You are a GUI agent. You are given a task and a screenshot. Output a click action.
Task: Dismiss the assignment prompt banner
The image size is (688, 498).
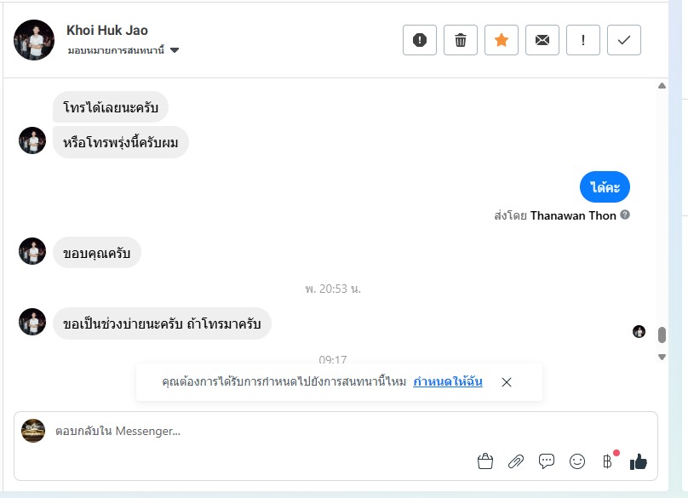(507, 382)
